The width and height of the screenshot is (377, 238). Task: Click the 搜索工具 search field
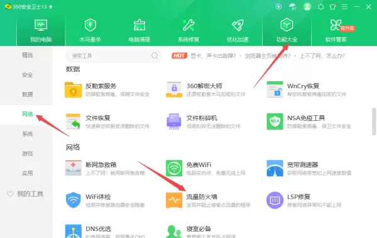[x=114, y=56]
